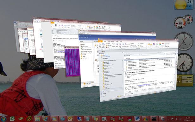The image size is (195, 122).
Task: Open the orange File tab in Outlook
Action: pyautogui.click(x=100, y=41)
